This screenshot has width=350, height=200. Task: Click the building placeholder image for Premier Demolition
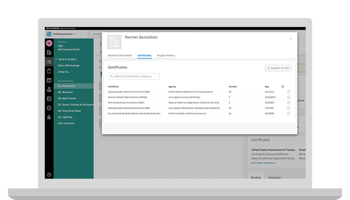[x=114, y=42]
